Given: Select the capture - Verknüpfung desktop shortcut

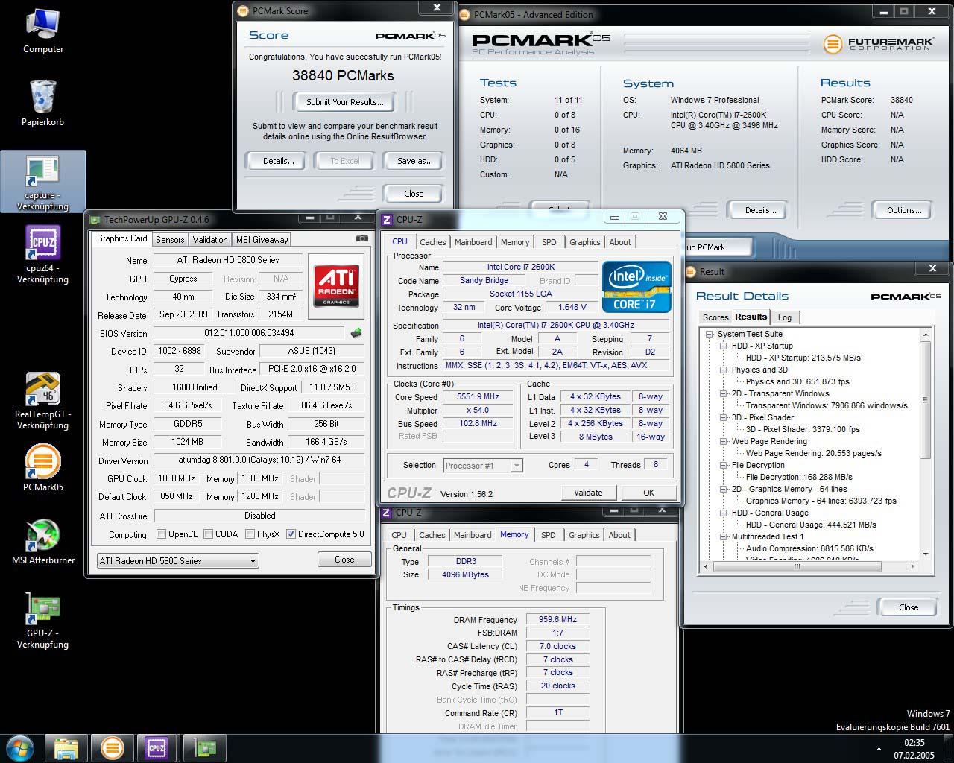Looking at the screenshot, I should (43, 183).
